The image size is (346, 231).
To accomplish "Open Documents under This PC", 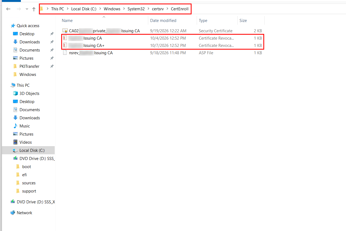I will coord(30,110).
